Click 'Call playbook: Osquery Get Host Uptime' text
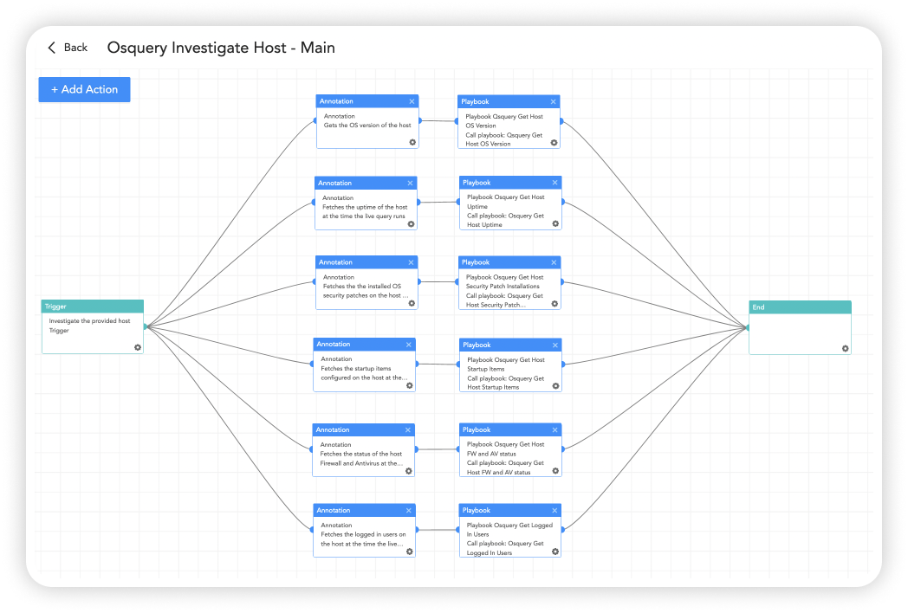 point(505,221)
